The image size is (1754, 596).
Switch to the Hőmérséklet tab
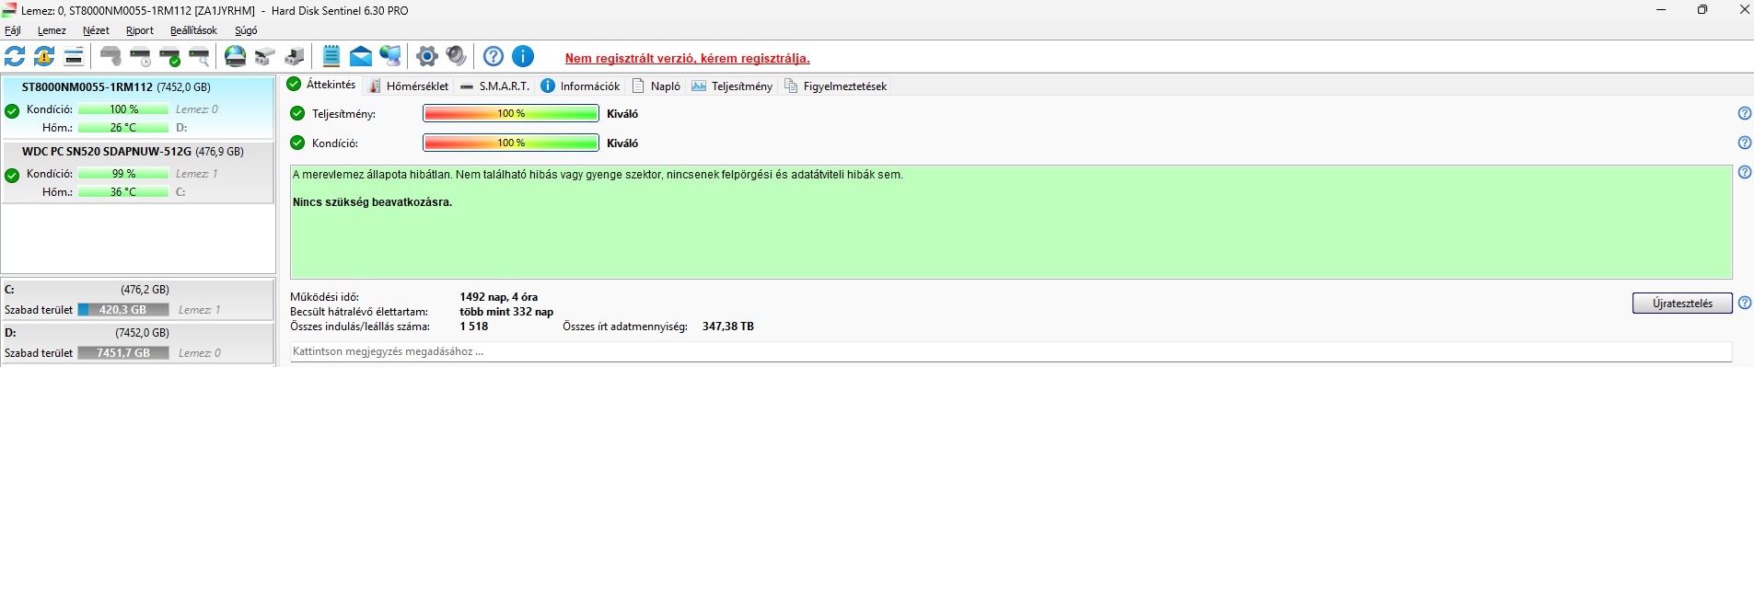(x=408, y=86)
